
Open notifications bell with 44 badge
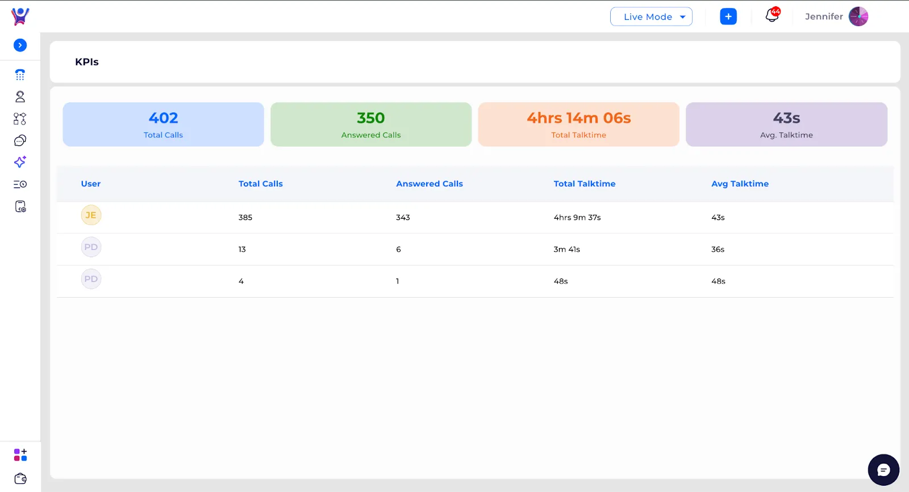point(772,15)
